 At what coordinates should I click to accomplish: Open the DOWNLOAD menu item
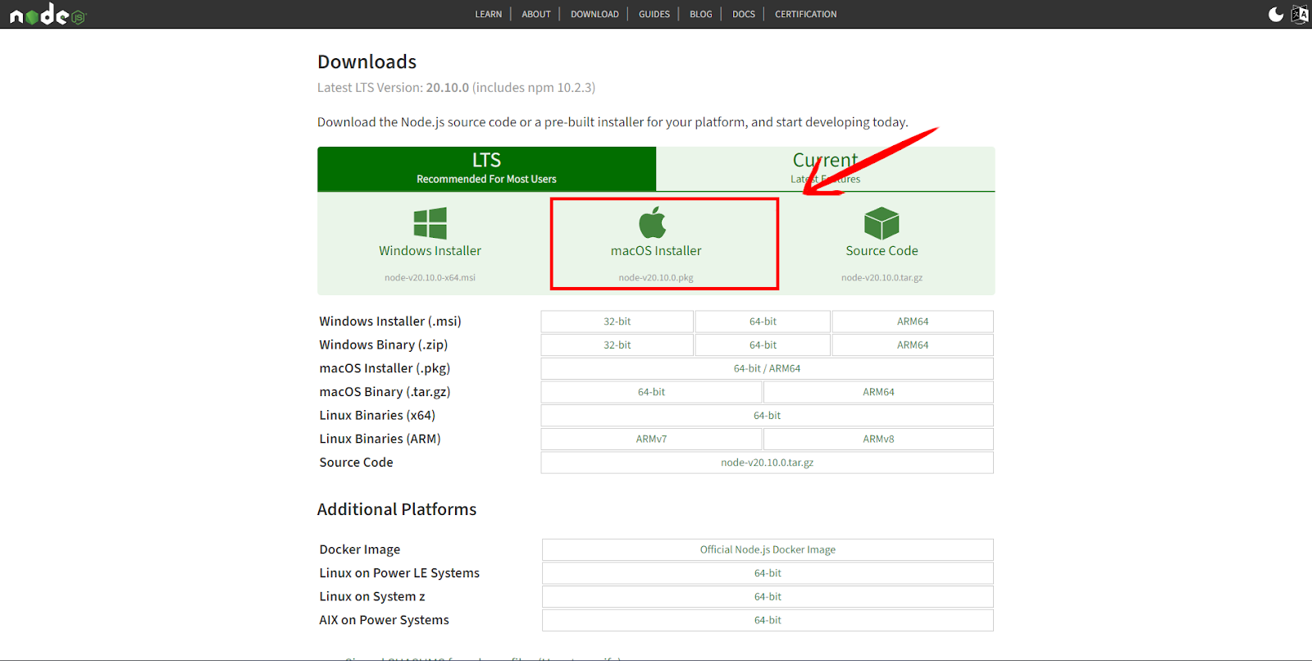[594, 14]
